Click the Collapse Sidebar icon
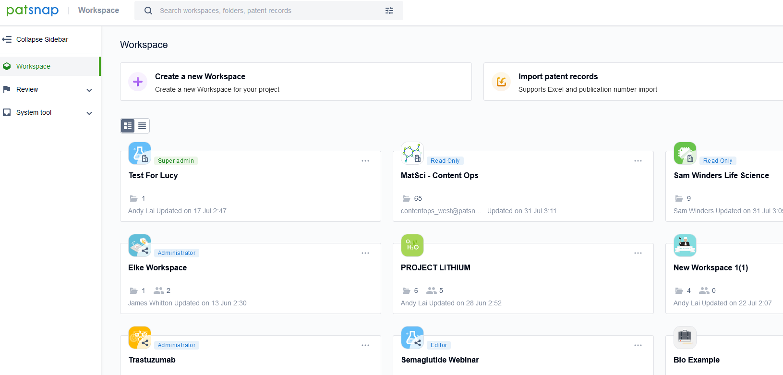Image resolution: width=783 pixels, height=375 pixels. pos(7,39)
